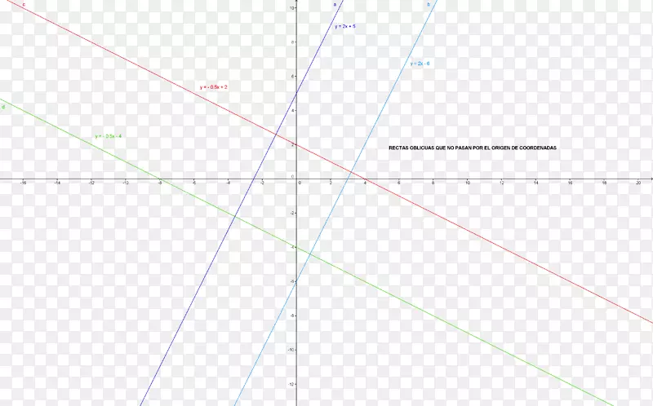Click where green line crosses the x-axis
The width and height of the screenshot is (653, 406).
pos(160,178)
